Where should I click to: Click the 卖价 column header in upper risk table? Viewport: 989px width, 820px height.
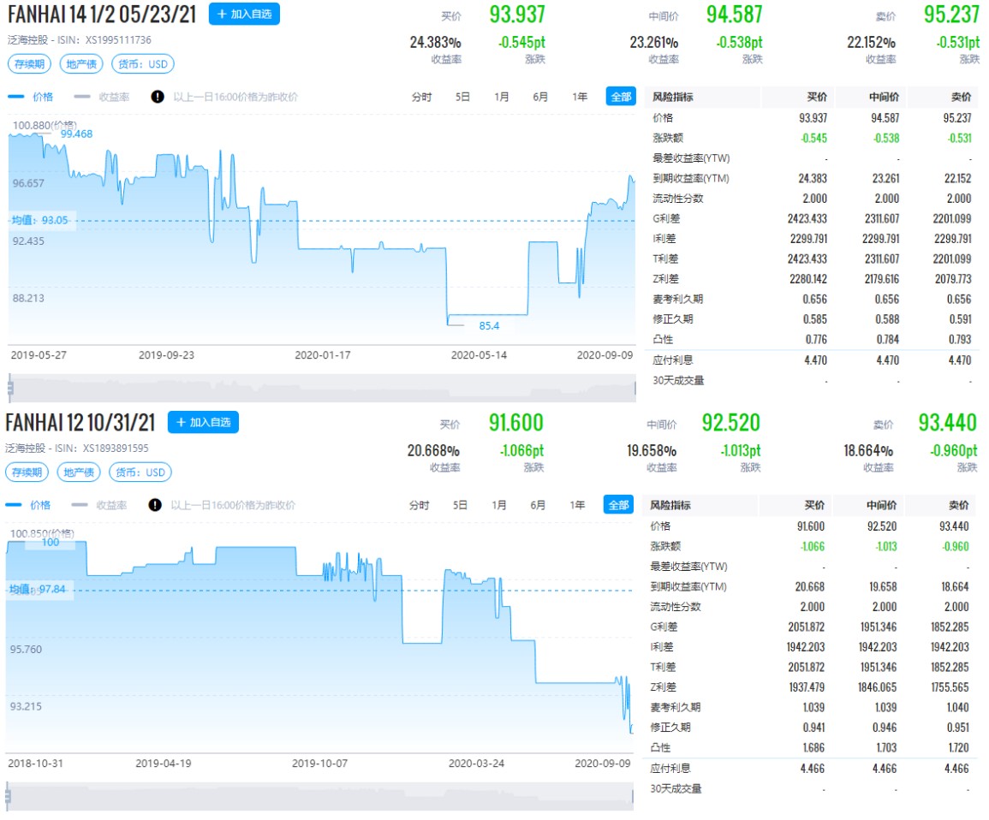click(x=962, y=97)
